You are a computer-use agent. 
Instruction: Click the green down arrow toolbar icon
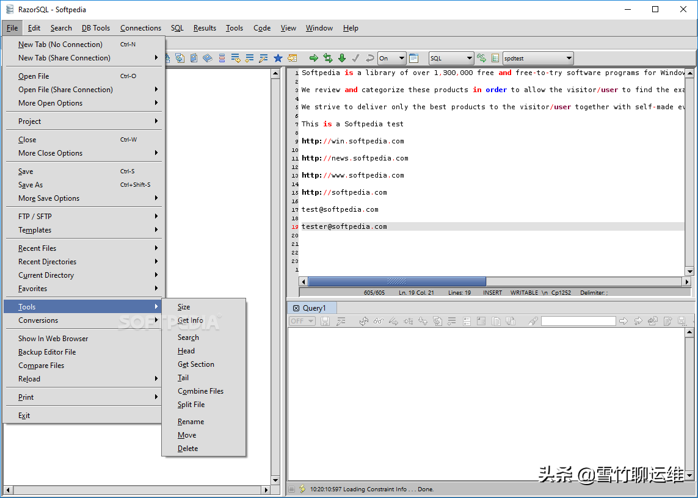pyautogui.click(x=342, y=58)
